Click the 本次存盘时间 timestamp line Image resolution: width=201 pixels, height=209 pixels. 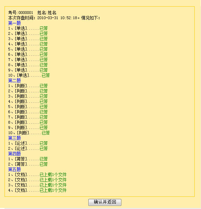pos(54,18)
